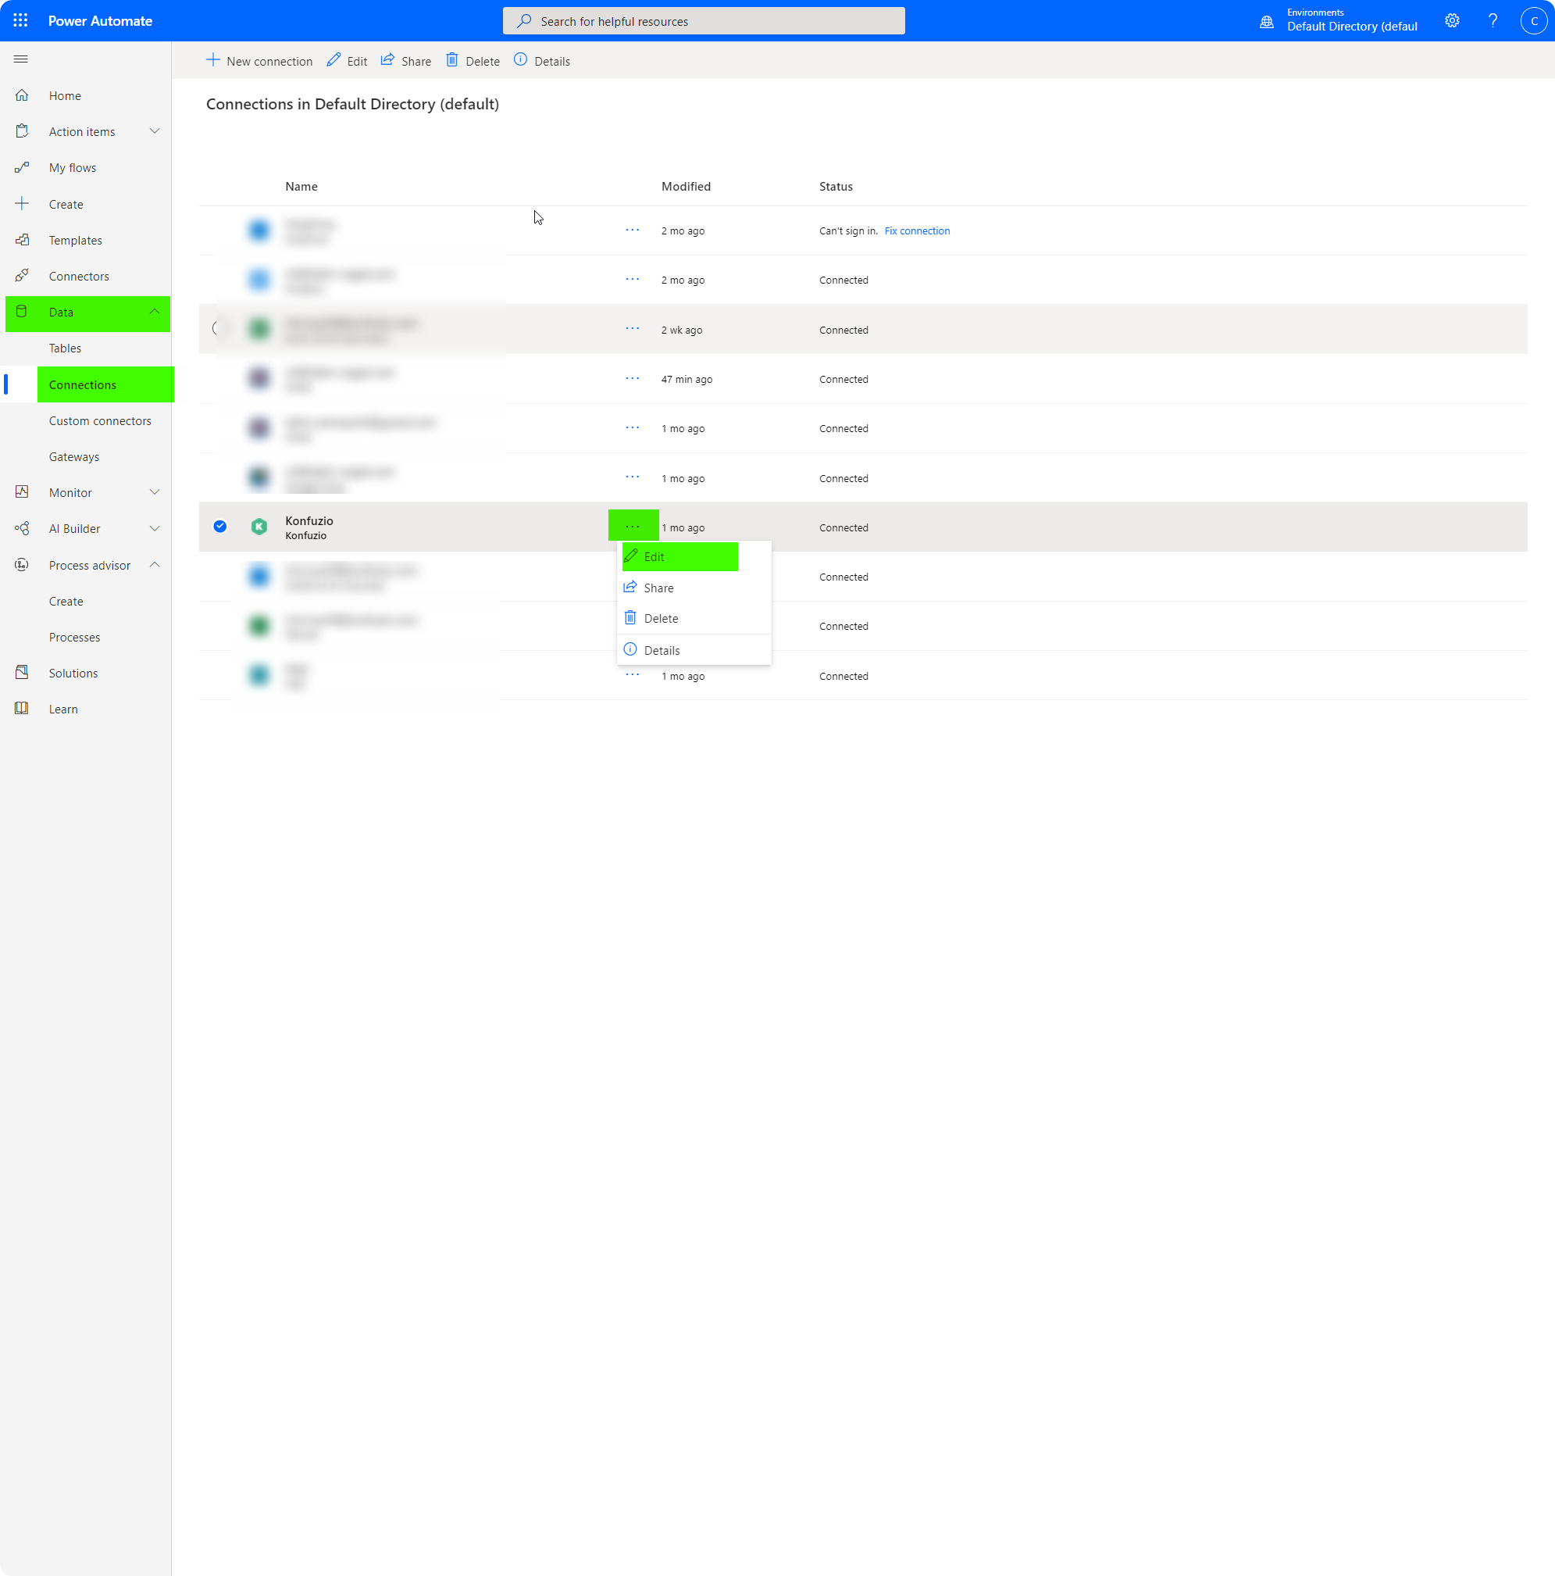Viewport: 1555px width, 1576px height.
Task: Click the Solutions icon in sidebar
Action: pos(22,673)
